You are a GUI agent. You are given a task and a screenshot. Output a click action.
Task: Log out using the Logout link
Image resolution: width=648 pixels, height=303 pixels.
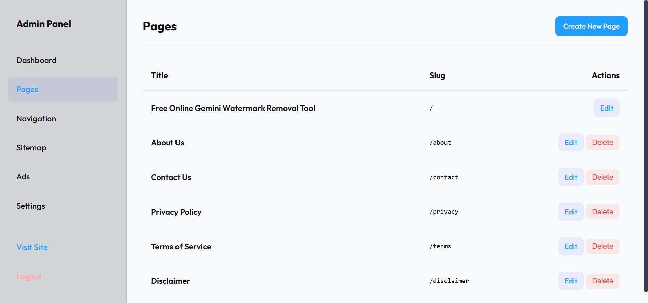(x=29, y=277)
